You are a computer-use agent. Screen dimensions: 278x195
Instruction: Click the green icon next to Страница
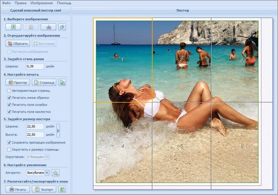point(62,82)
